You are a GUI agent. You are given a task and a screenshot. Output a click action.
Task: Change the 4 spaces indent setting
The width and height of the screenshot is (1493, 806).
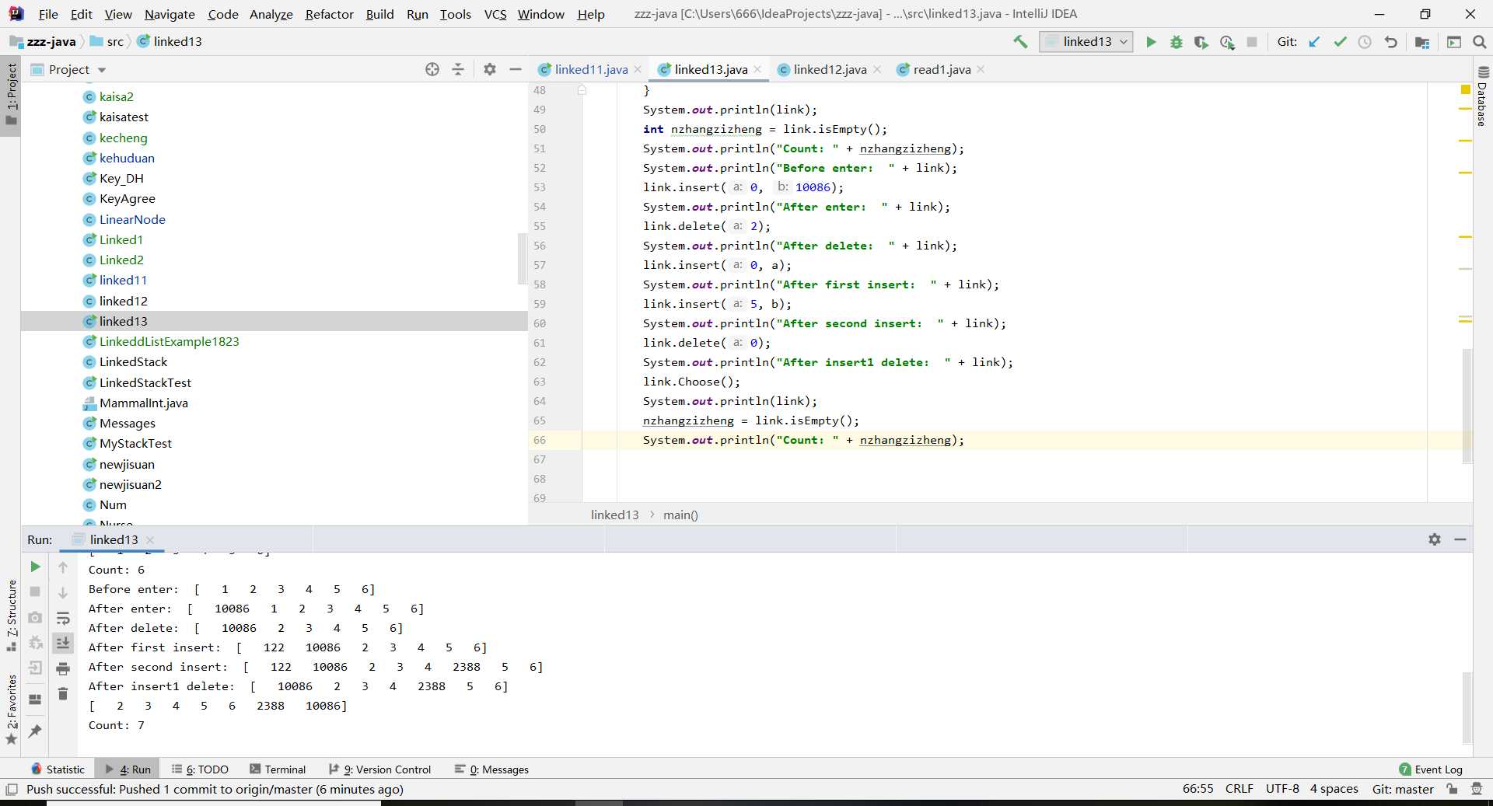(1334, 789)
